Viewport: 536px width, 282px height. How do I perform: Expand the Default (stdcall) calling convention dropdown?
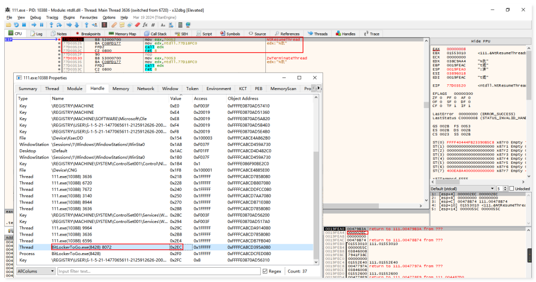point(461,189)
